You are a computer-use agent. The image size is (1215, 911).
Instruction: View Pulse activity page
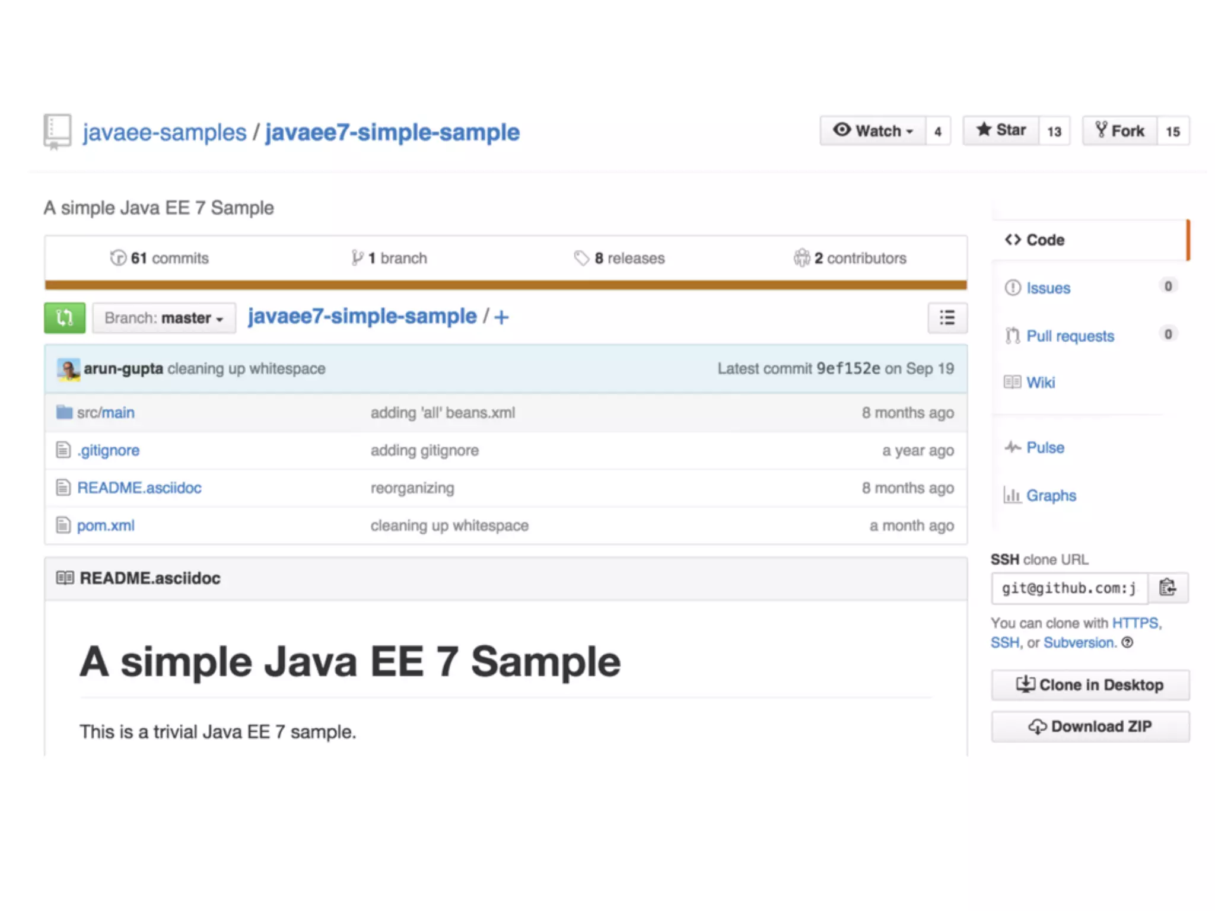[x=1045, y=447]
